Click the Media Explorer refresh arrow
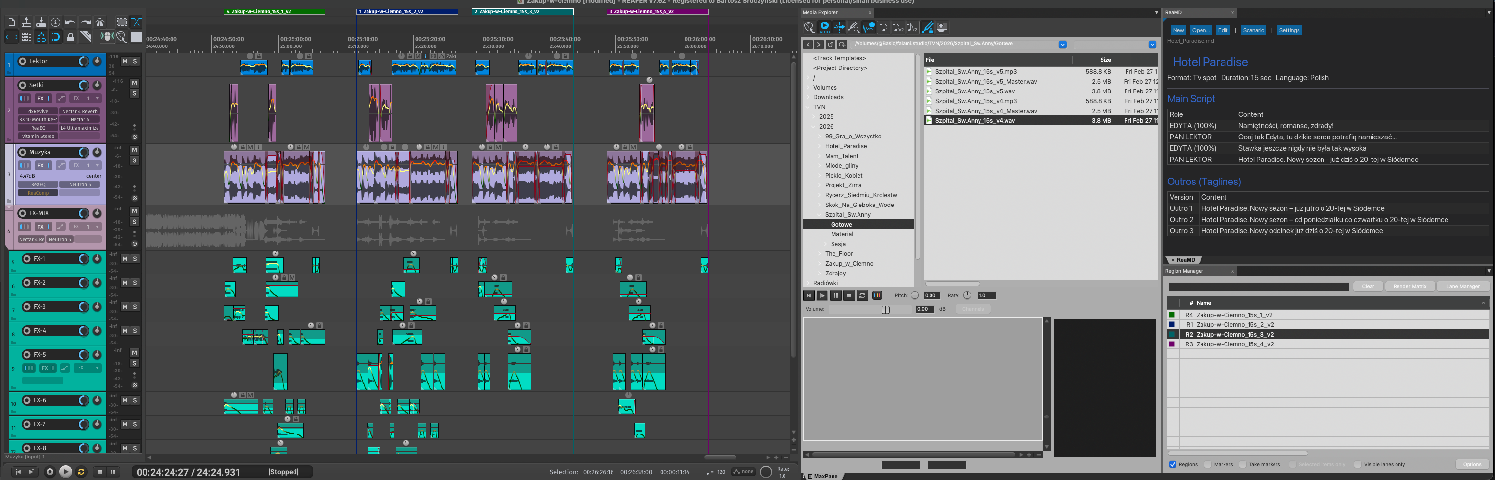The image size is (1495, 480). (842, 45)
